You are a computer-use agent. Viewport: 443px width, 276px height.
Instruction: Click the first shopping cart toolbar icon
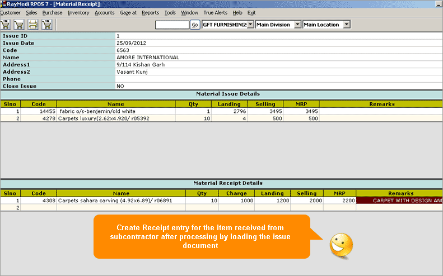tap(6, 25)
